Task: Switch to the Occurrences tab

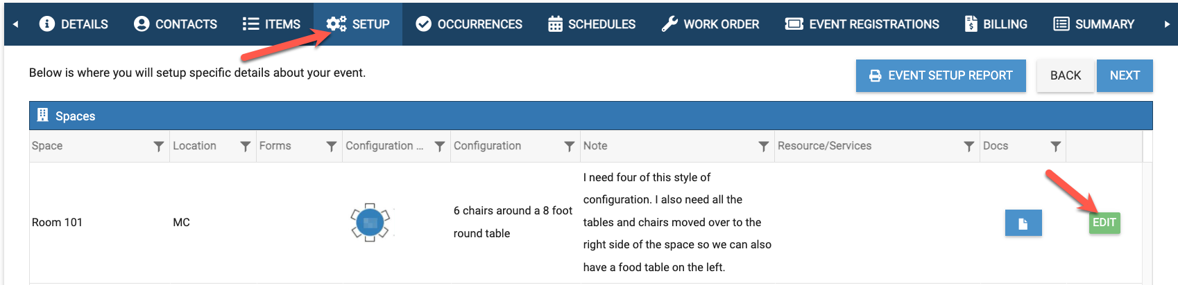Action: tap(468, 24)
